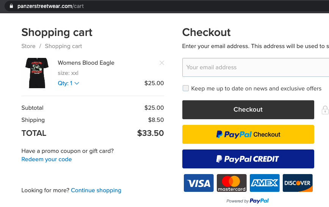The height and width of the screenshot is (207, 329).
Task: Follow the Continue shopping link
Action: [96, 190]
